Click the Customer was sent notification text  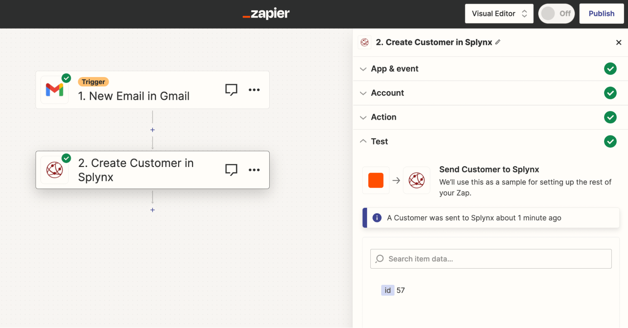pos(474,218)
